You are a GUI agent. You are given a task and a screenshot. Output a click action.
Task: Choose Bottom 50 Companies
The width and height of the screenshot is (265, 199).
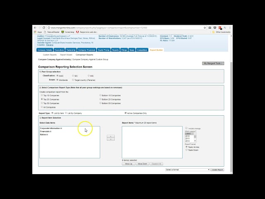(x=100, y=103)
